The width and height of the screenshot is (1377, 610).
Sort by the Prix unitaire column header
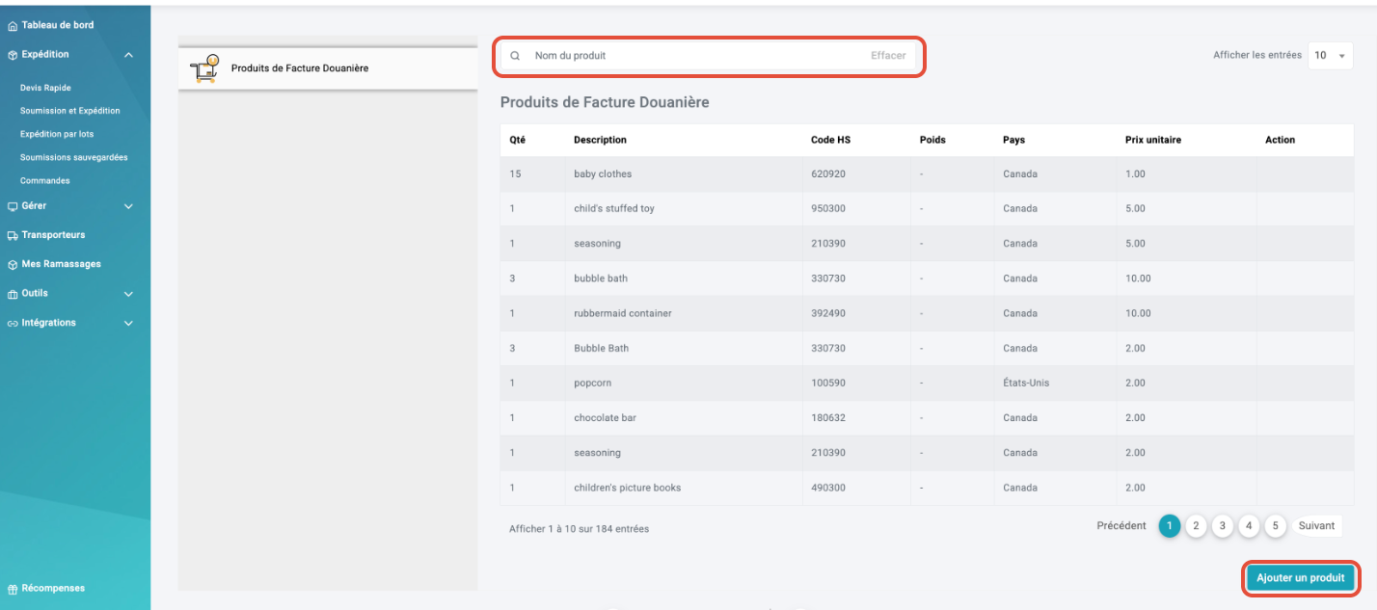1153,140
